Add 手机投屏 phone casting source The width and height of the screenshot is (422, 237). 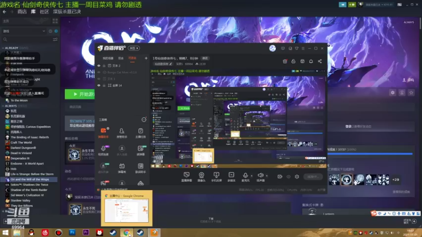216,177
